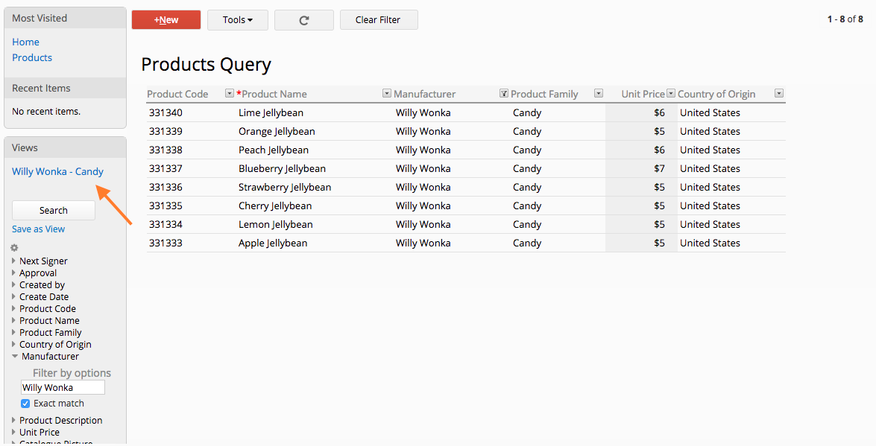Image resolution: width=876 pixels, height=446 pixels.
Task: Click the Save as View link
Action: point(39,229)
